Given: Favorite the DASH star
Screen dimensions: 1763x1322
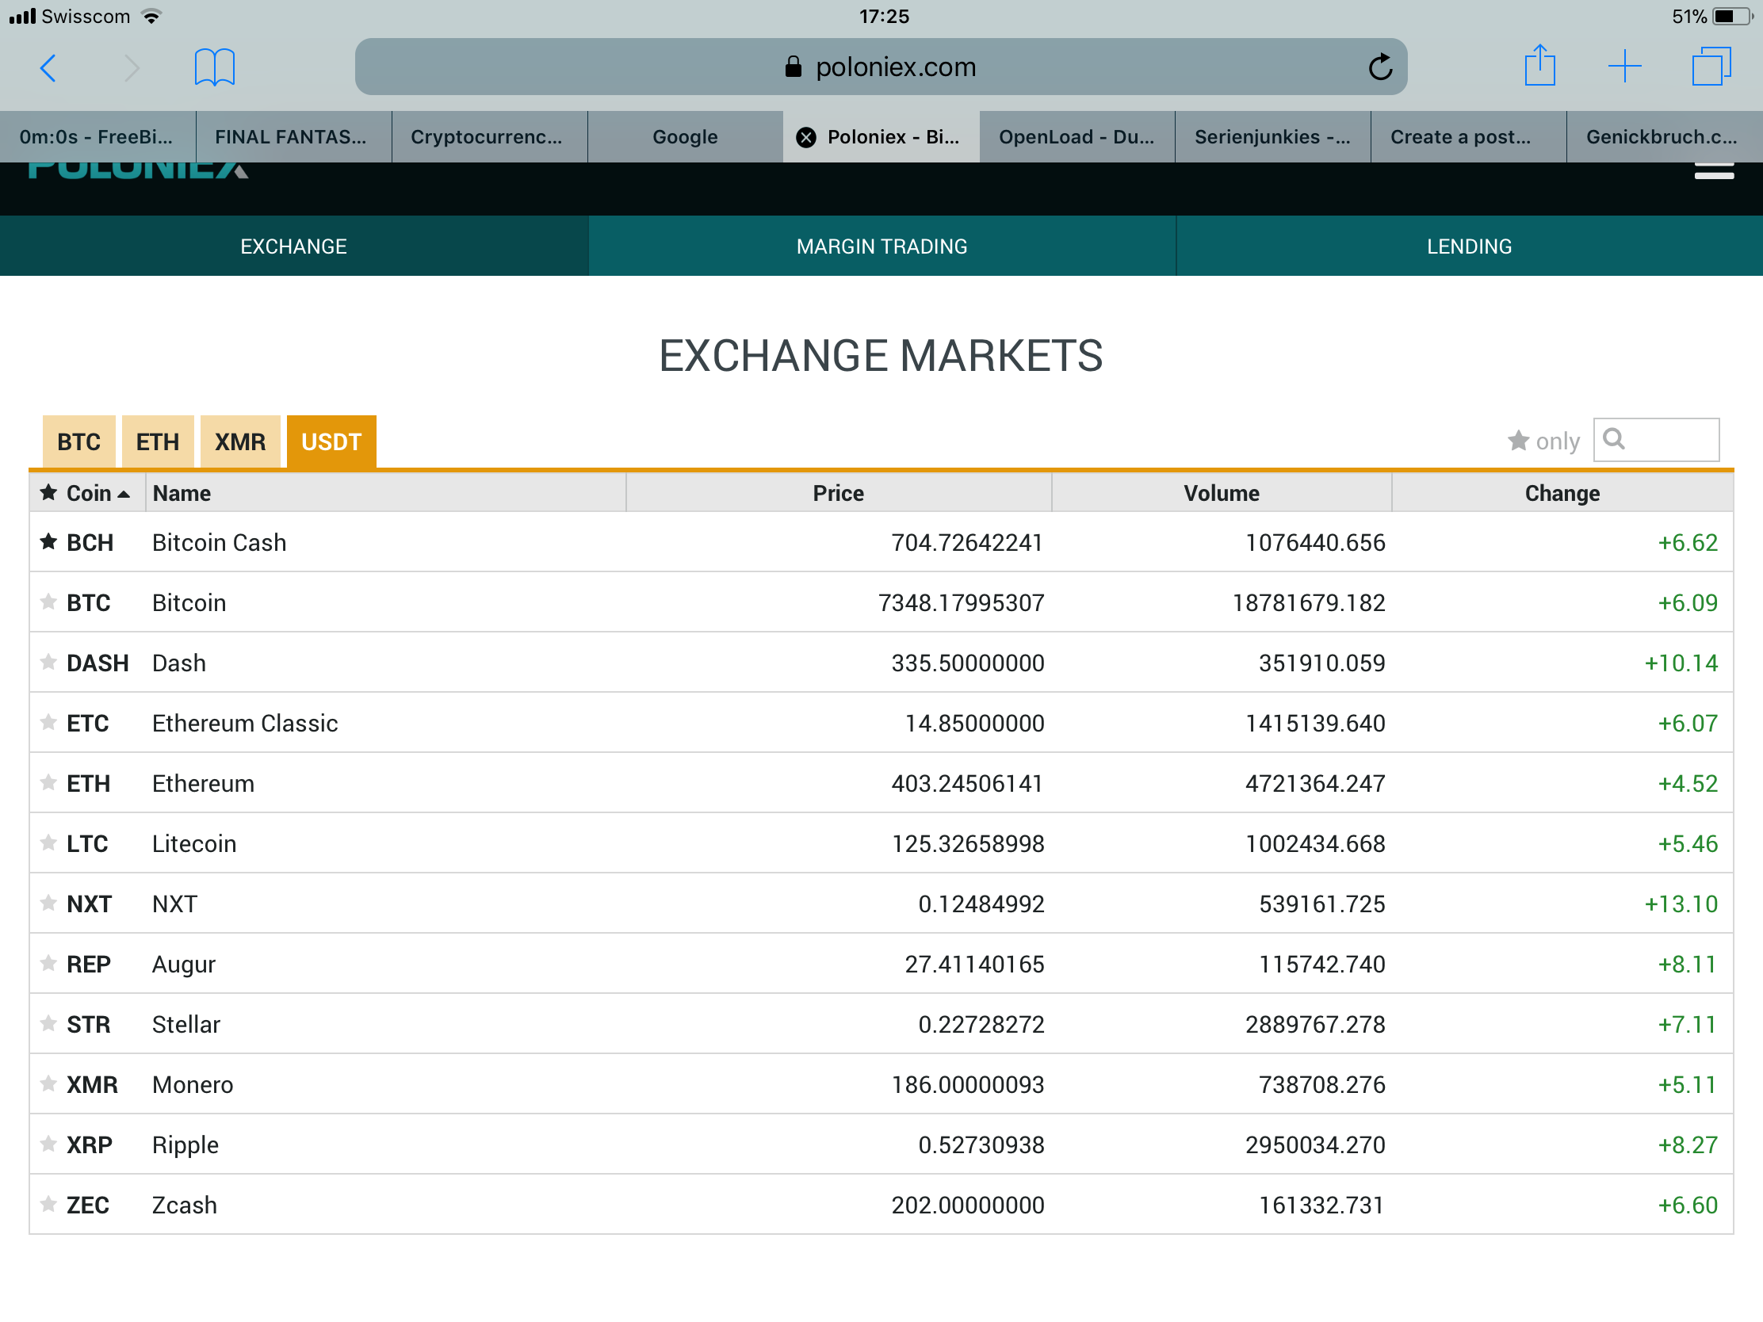Looking at the screenshot, I should [48, 662].
